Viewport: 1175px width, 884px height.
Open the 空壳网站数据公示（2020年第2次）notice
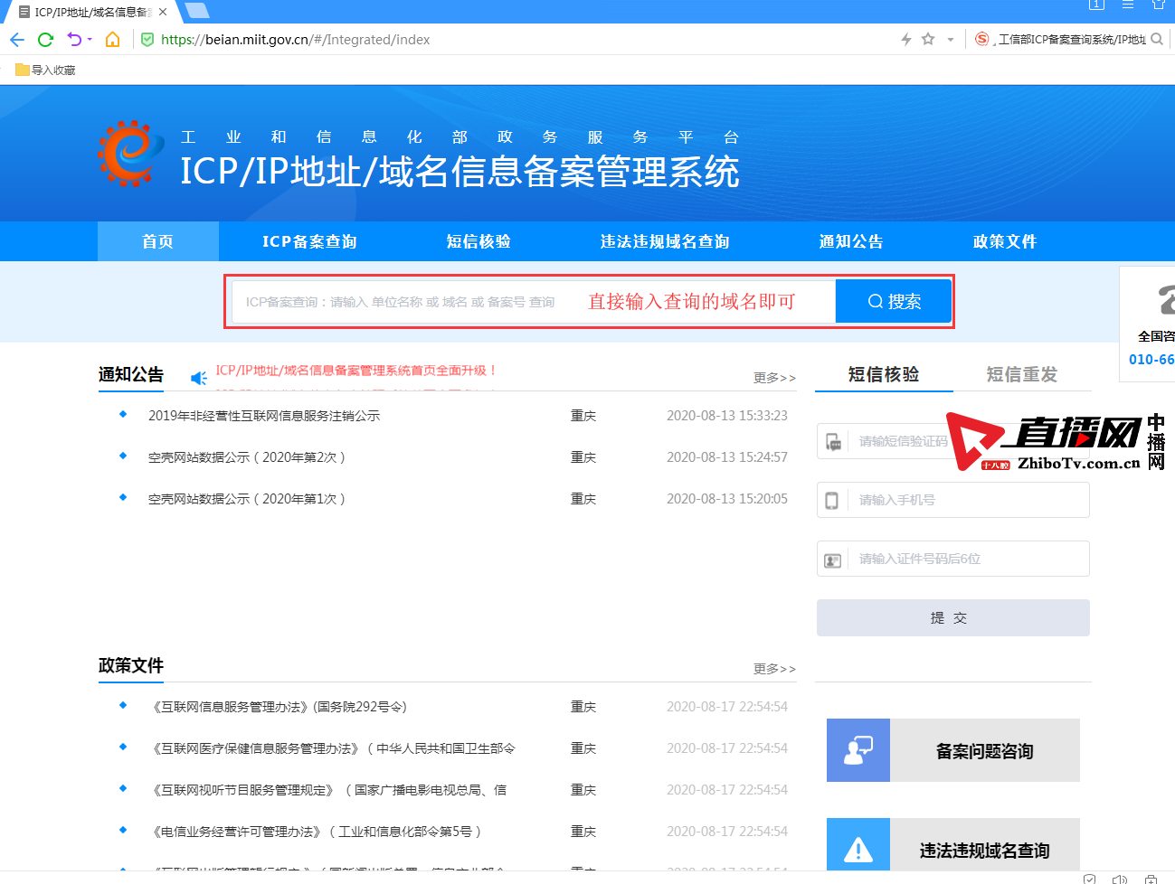pyautogui.click(x=246, y=457)
